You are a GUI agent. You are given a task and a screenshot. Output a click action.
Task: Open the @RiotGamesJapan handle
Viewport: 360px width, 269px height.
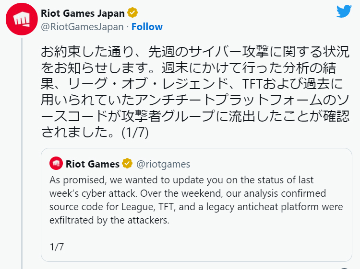[83, 27]
